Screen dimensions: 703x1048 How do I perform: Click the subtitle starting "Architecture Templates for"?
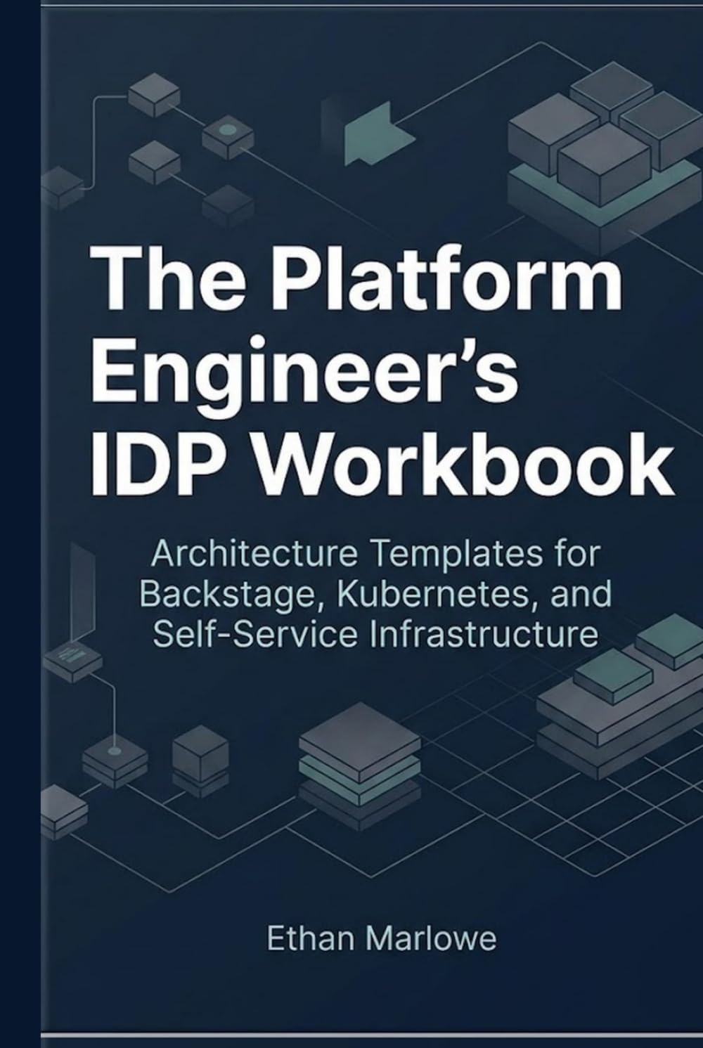pos(375,594)
